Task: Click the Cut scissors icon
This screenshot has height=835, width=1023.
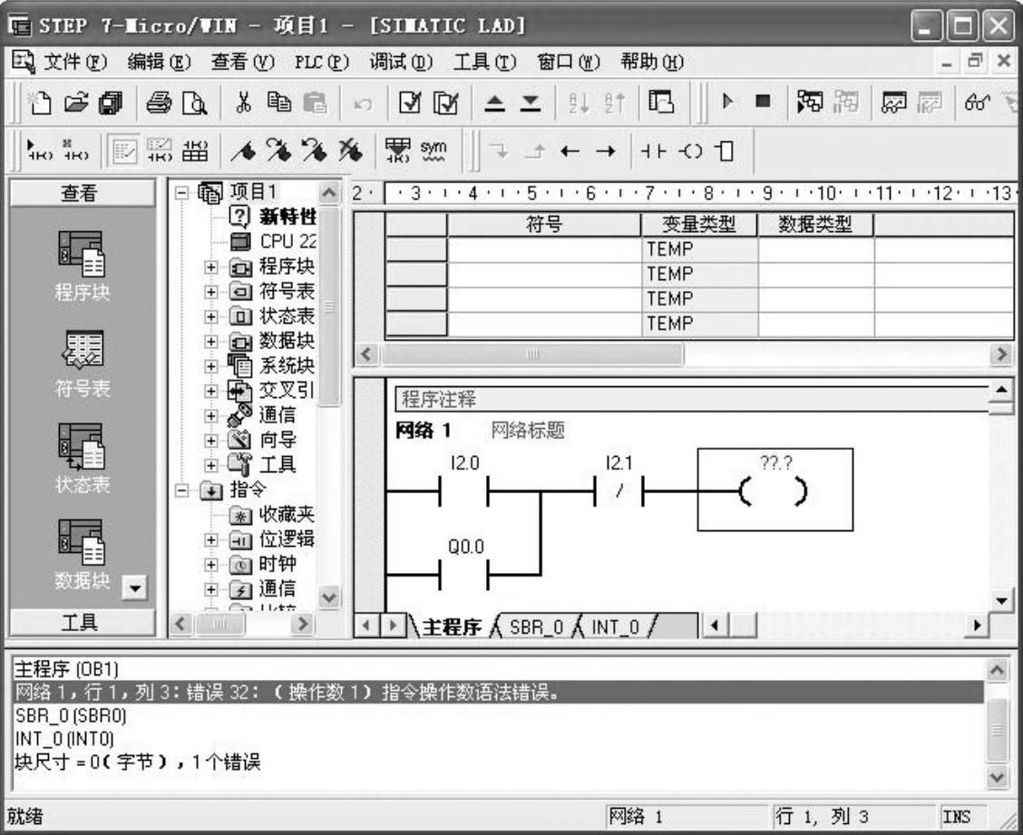Action: [243, 102]
